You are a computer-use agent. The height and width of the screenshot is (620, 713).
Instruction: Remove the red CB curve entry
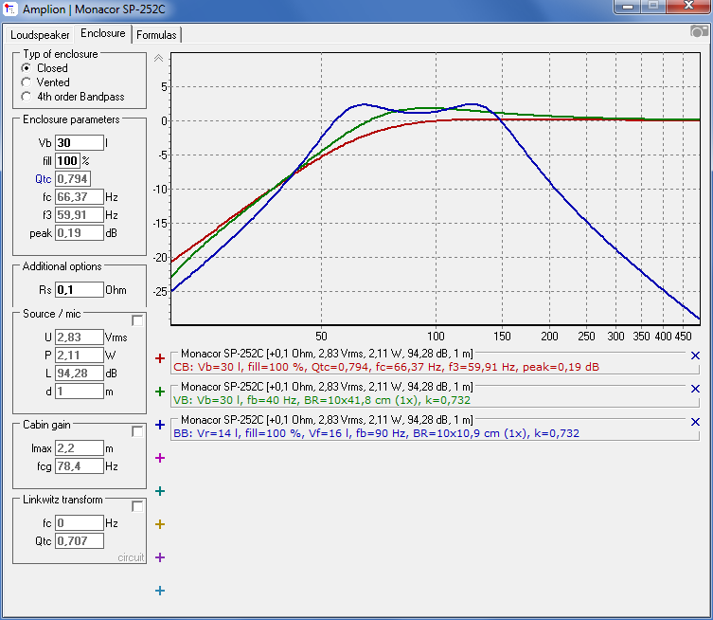coord(695,356)
